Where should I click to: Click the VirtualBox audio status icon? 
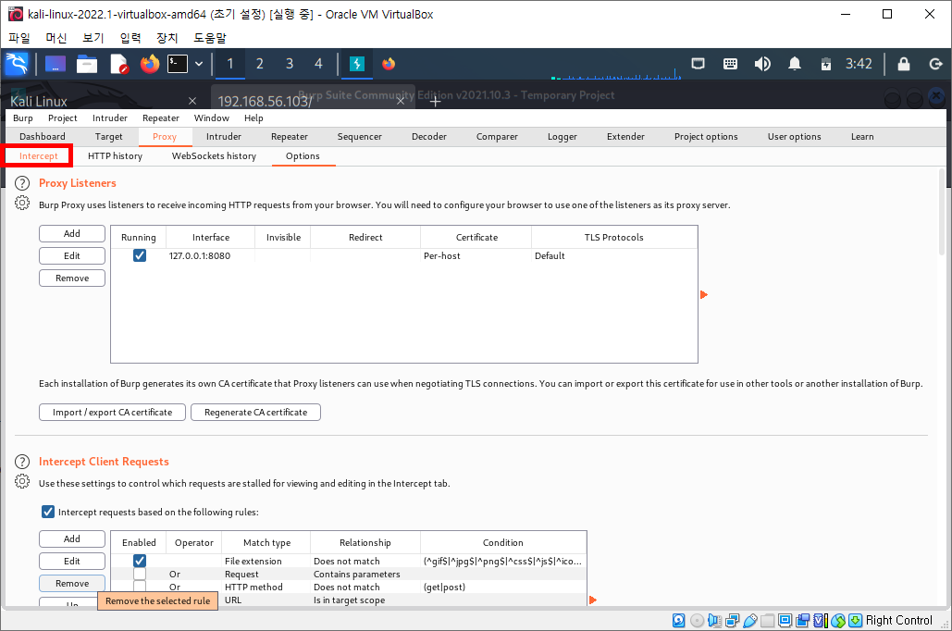pyautogui.click(x=714, y=620)
